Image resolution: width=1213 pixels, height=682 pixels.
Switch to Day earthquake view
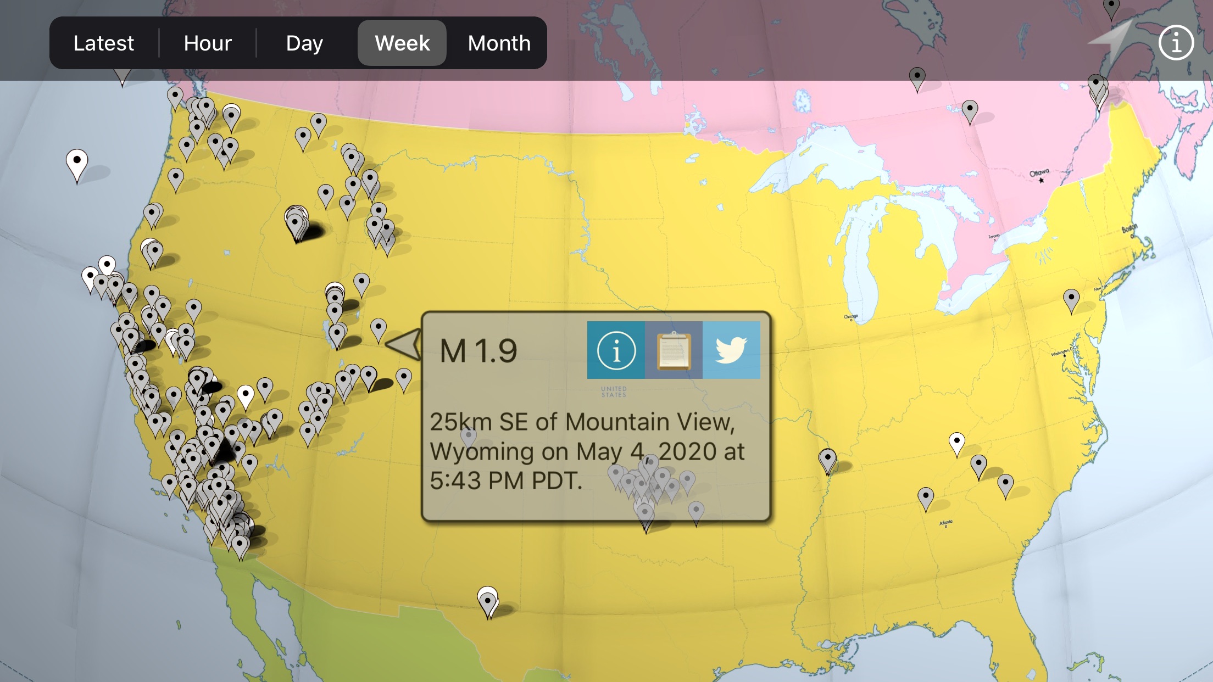[304, 42]
